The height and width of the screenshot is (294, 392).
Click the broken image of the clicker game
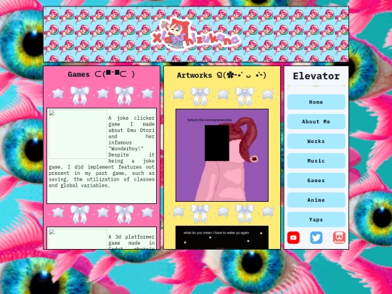point(78,134)
